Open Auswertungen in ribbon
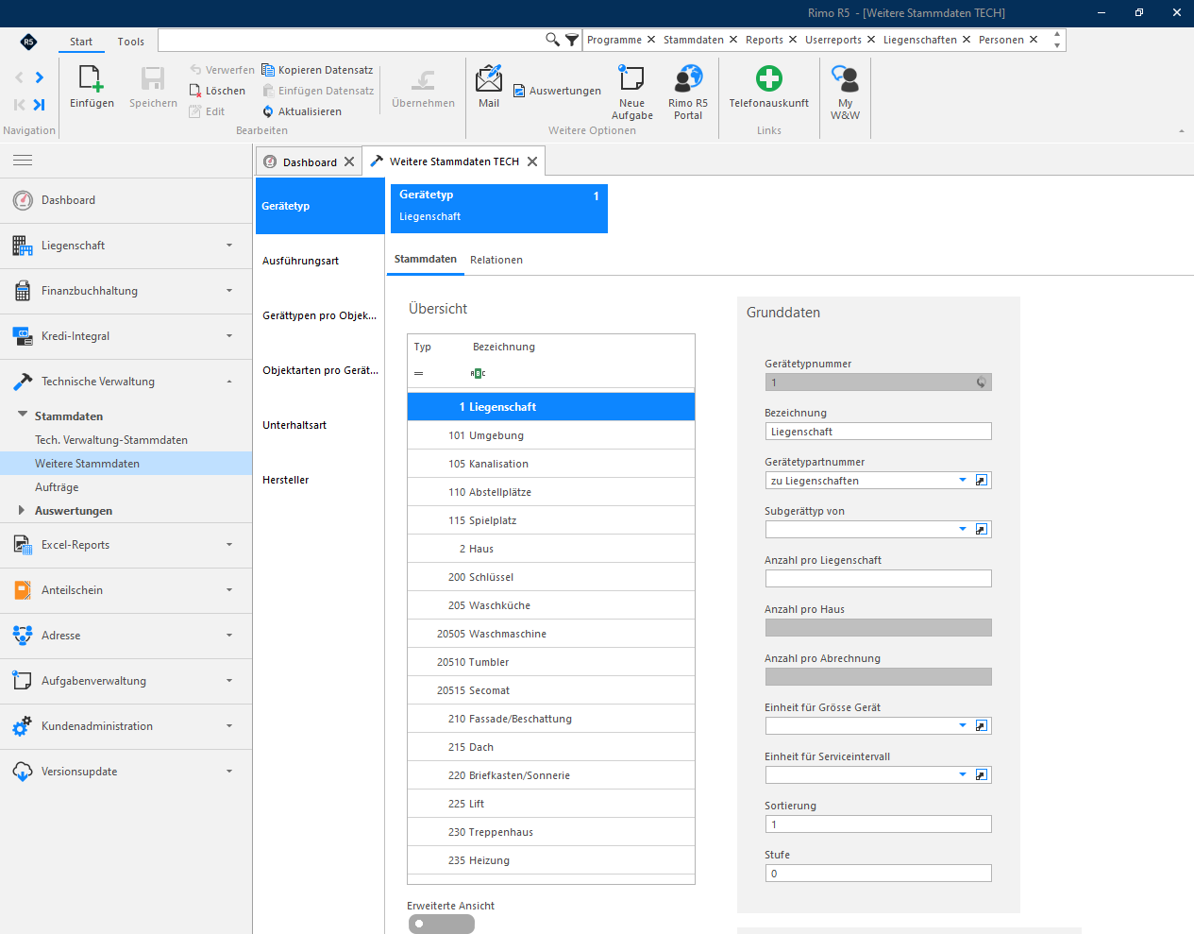Image resolution: width=1194 pixels, height=934 pixels. [x=557, y=91]
